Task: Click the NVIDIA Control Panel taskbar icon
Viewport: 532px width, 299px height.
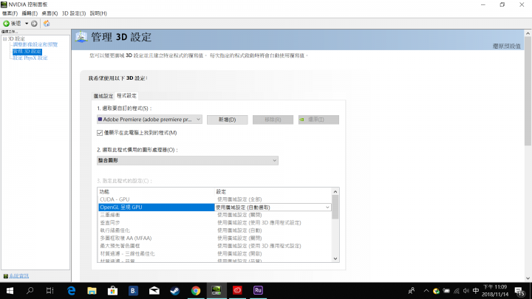Action: pos(216,291)
